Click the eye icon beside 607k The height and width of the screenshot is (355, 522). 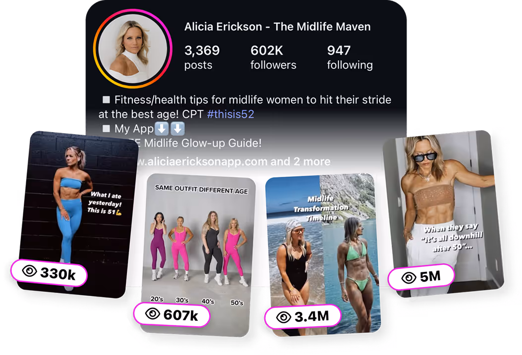pyautogui.click(x=153, y=313)
